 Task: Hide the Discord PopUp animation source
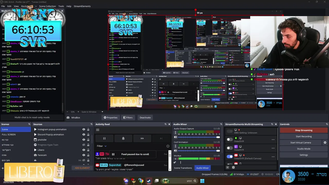[x=84, y=135]
